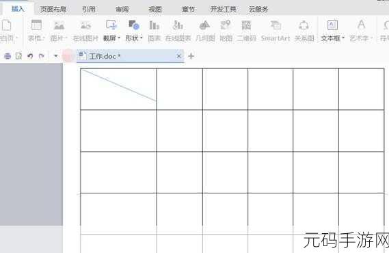Image resolution: width=389 pixels, height=253 pixels.
Task: Insert a text box with 文本框 icon
Action: 332,25
